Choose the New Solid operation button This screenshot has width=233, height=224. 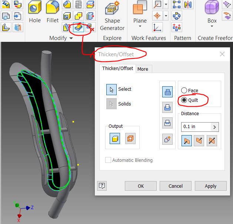(167, 139)
